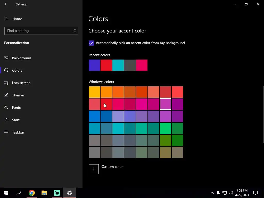Open the Taskbar settings page
Viewport: 264px width, 198px height.
point(18,132)
